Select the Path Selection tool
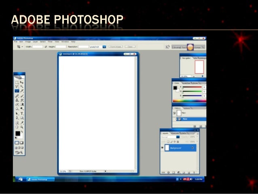258x194 pixels. (x=17, y=113)
